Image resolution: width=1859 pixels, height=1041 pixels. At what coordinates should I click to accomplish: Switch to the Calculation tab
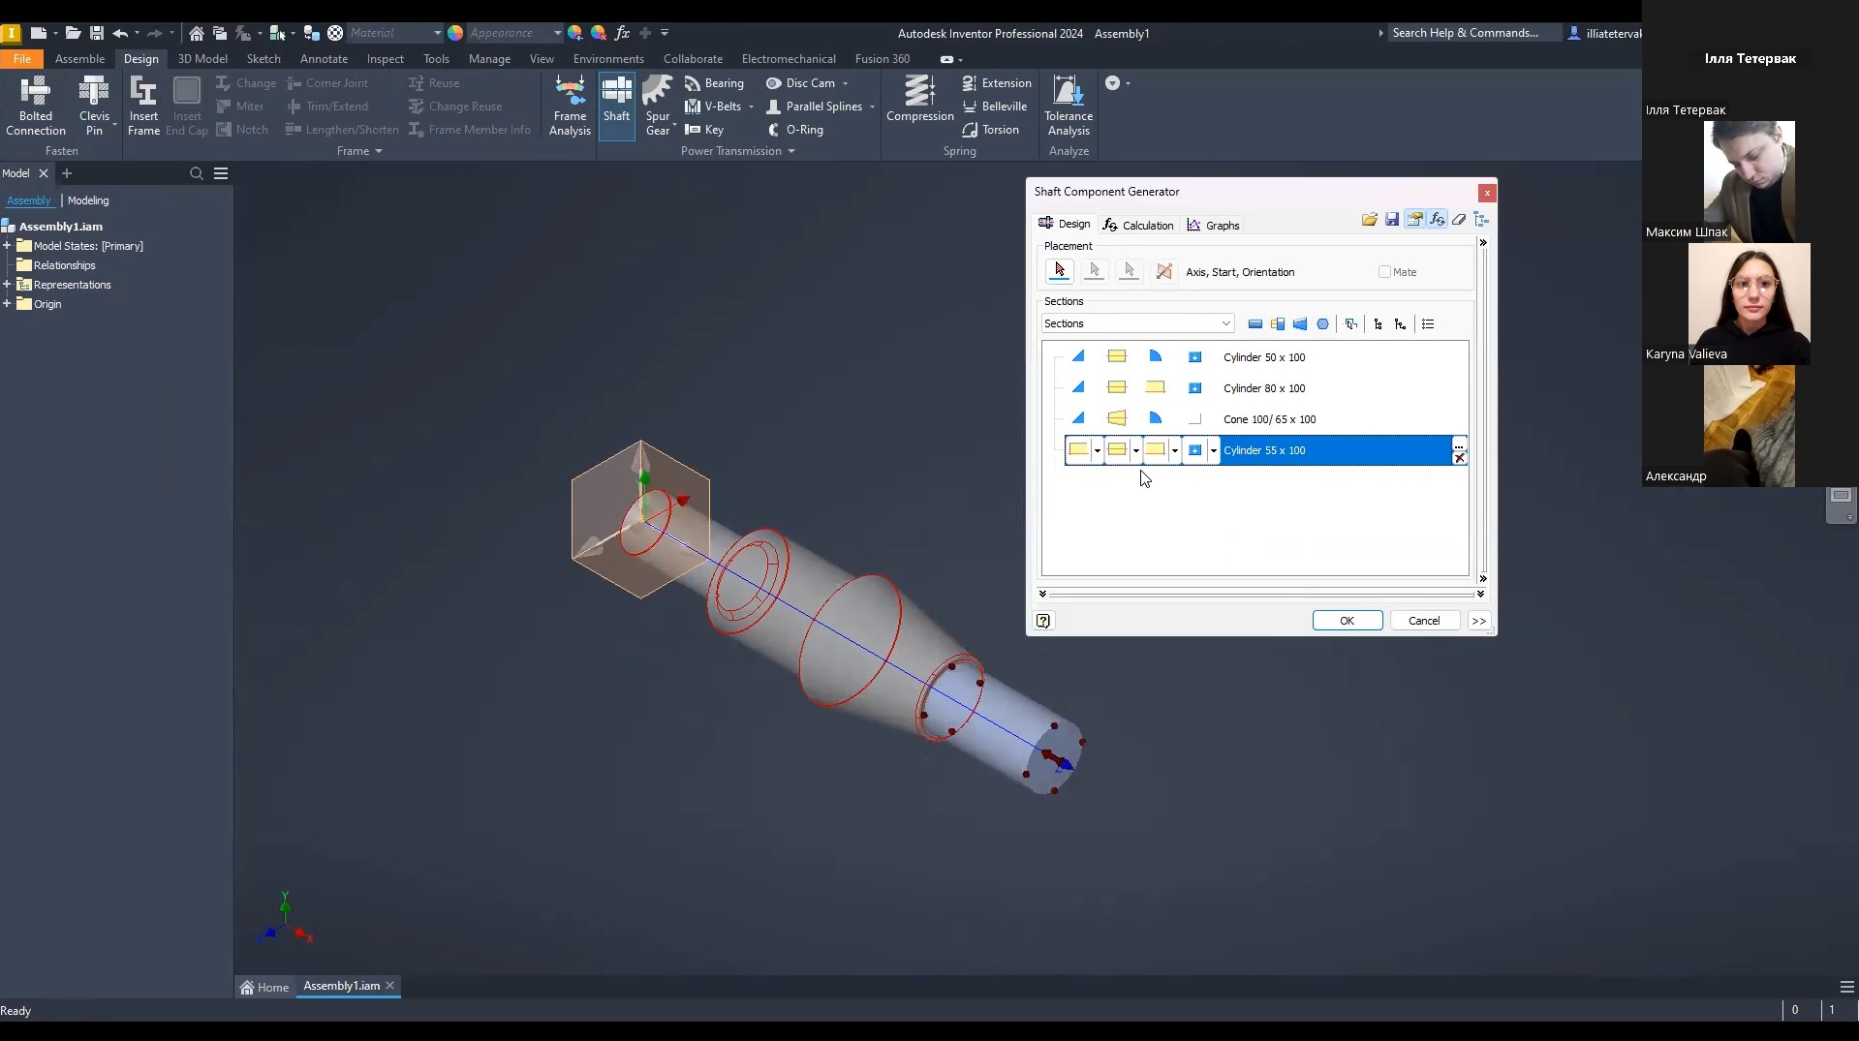pyautogui.click(x=1138, y=226)
